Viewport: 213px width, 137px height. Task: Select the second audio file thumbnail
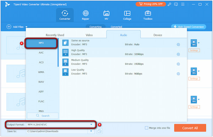pyautogui.click(x=16, y=74)
